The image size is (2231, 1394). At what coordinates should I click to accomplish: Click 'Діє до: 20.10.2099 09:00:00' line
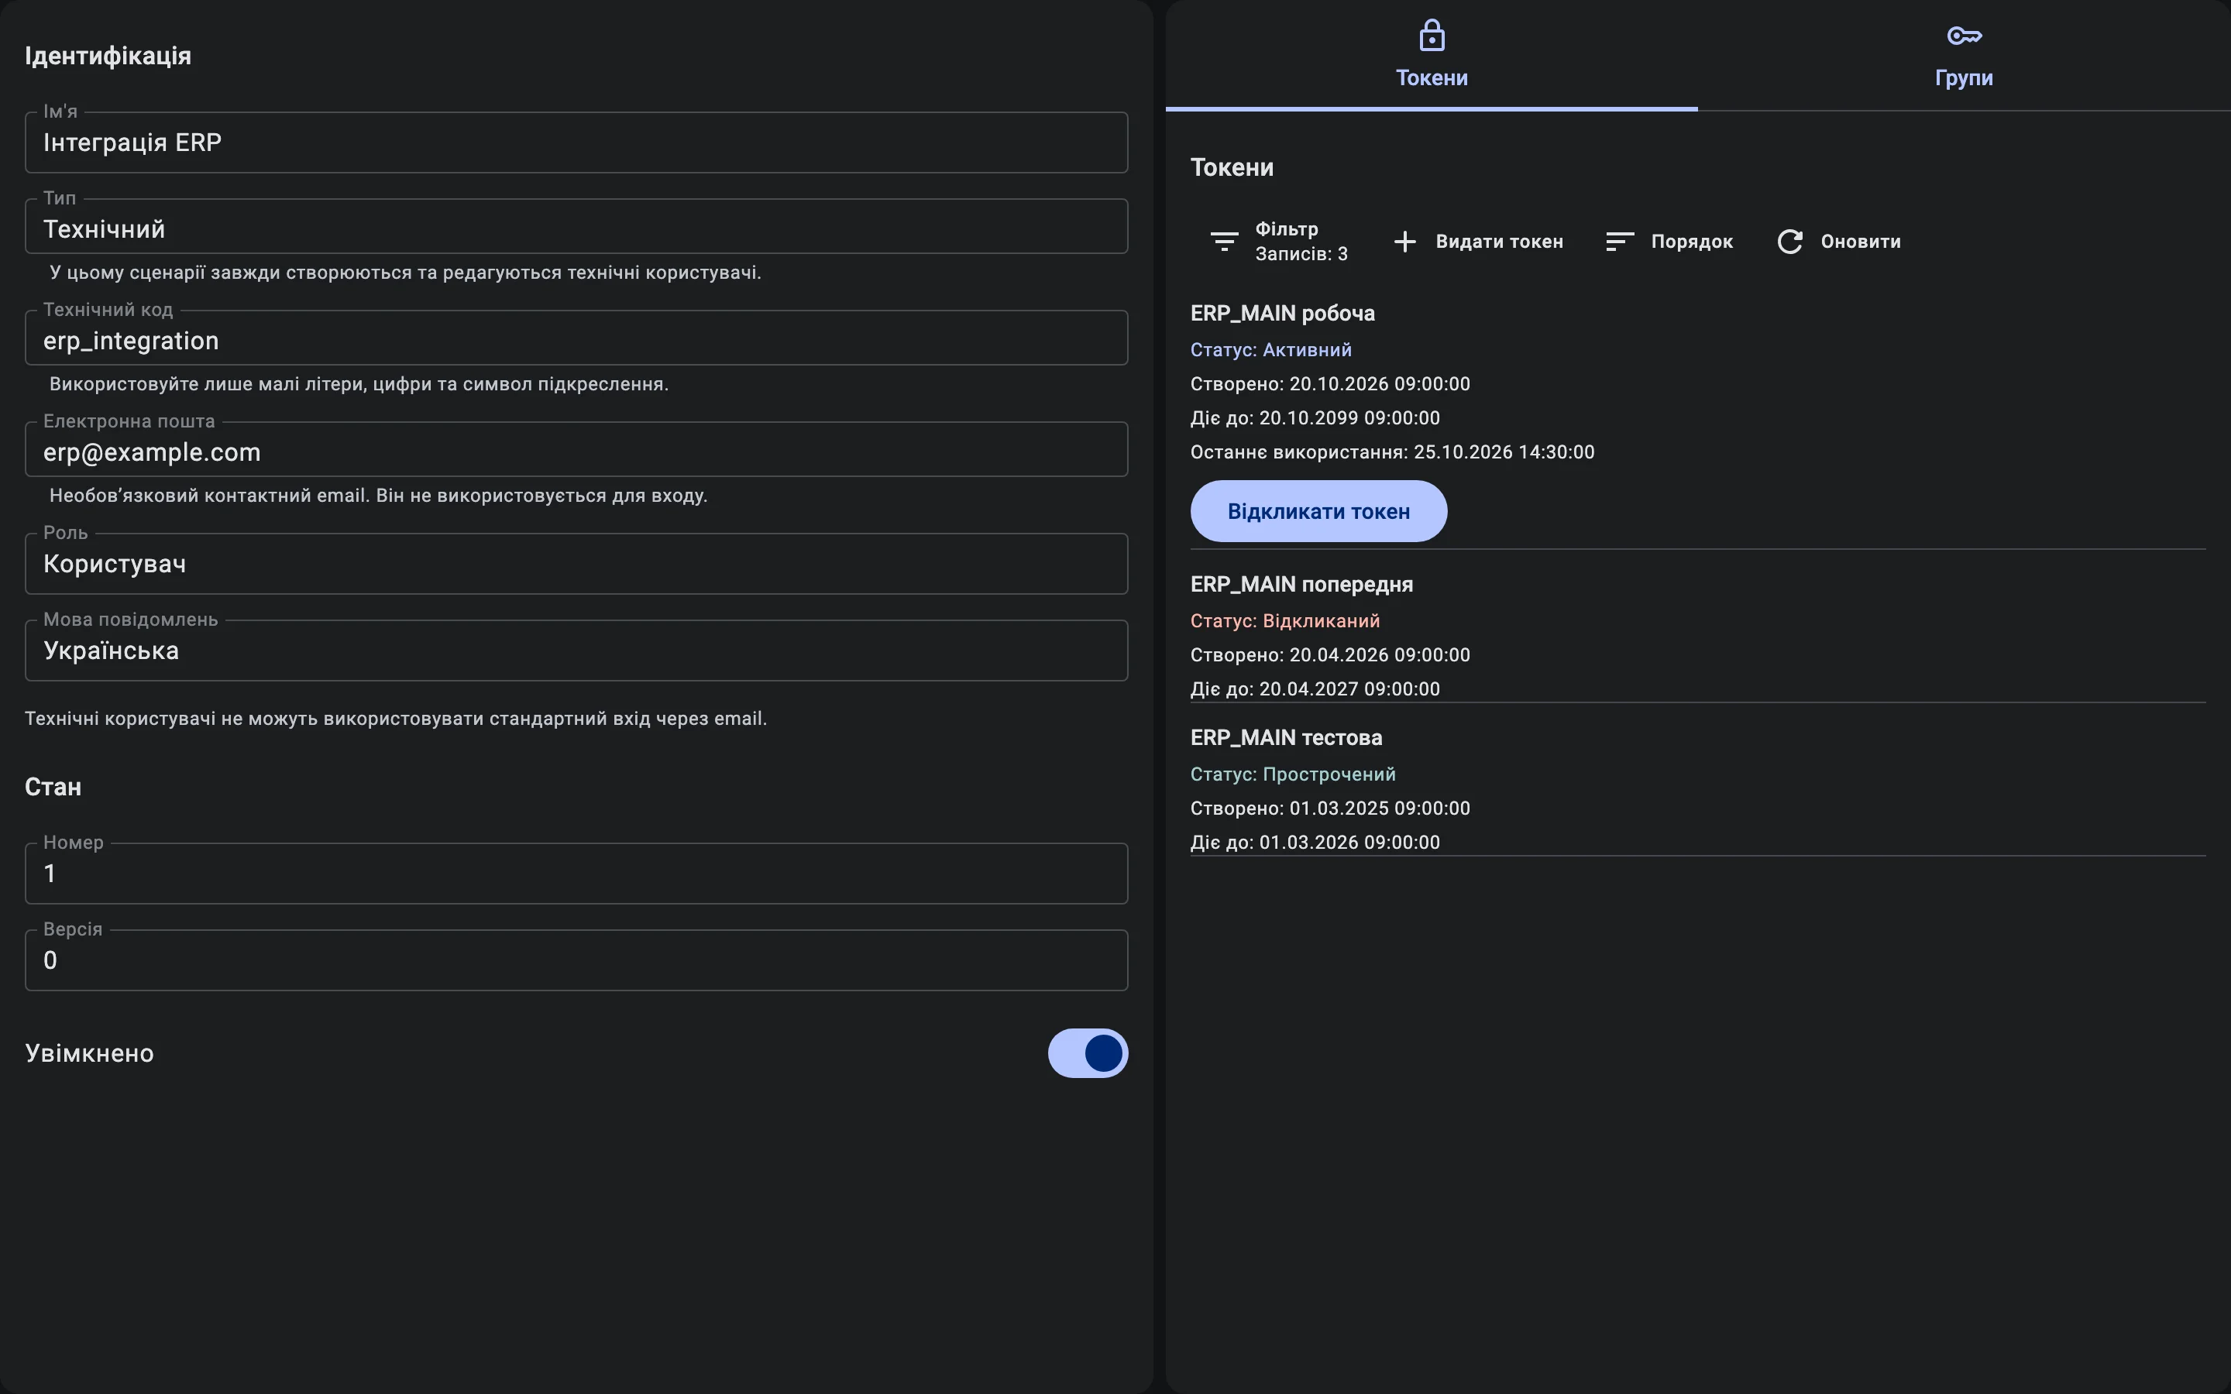(x=1315, y=417)
